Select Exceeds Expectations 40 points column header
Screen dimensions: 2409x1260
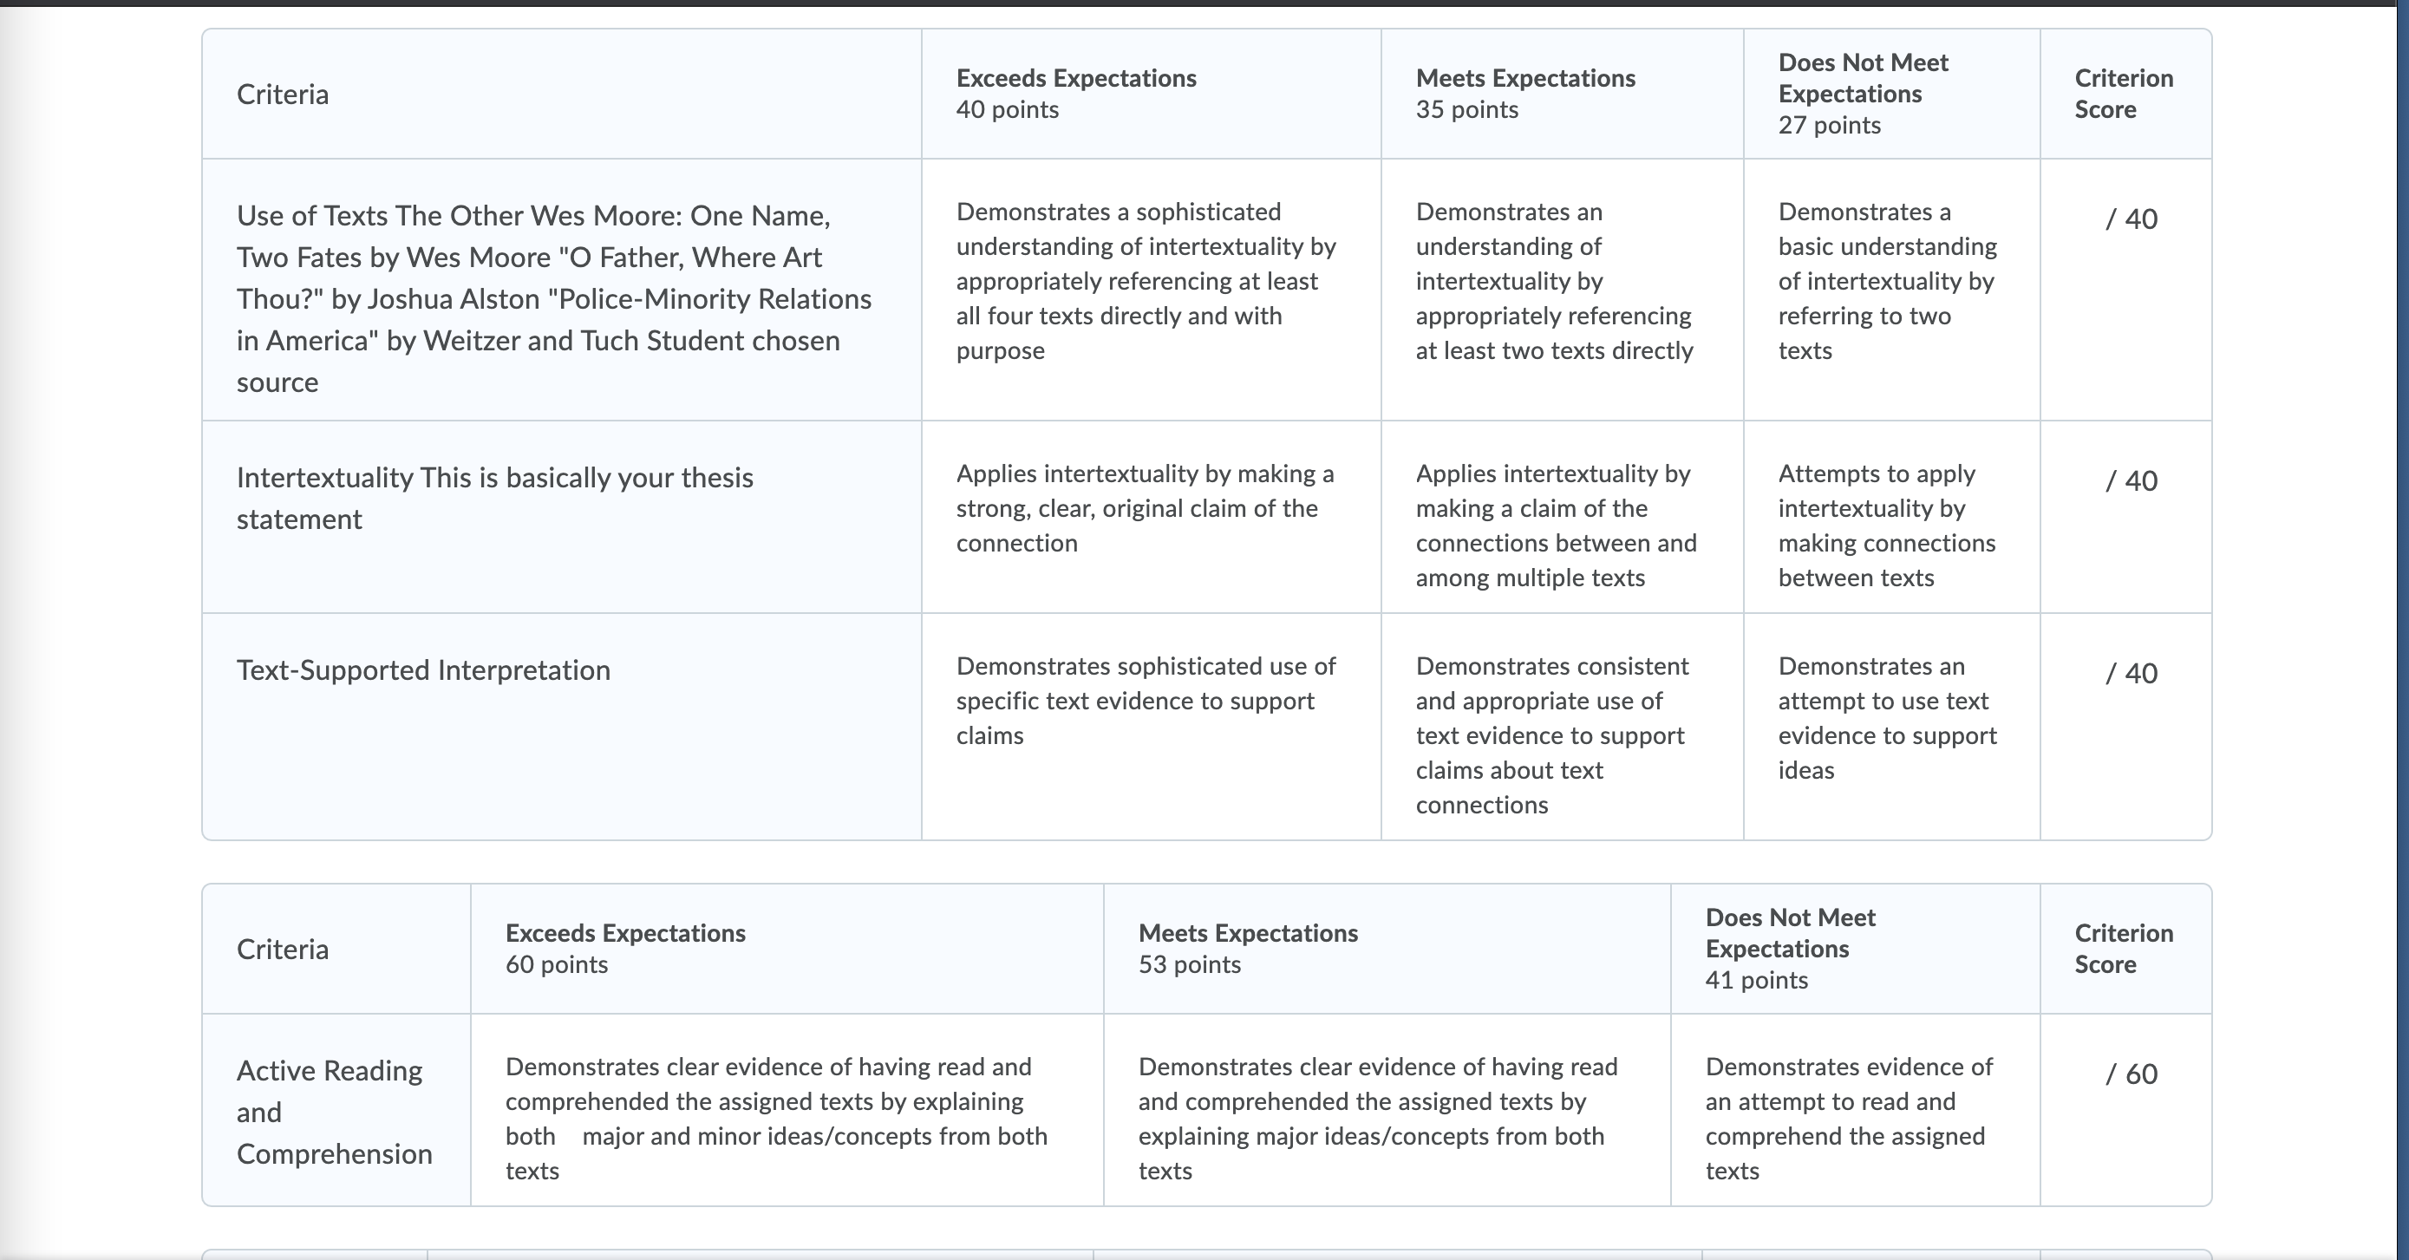(1152, 94)
